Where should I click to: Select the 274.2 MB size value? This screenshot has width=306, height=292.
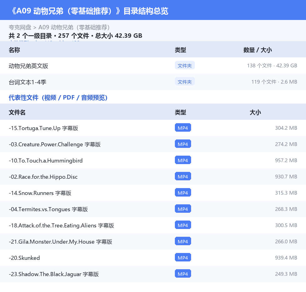[286, 144]
